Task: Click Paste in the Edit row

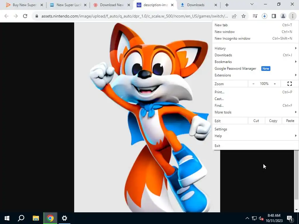Action: pyautogui.click(x=290, y=121)
